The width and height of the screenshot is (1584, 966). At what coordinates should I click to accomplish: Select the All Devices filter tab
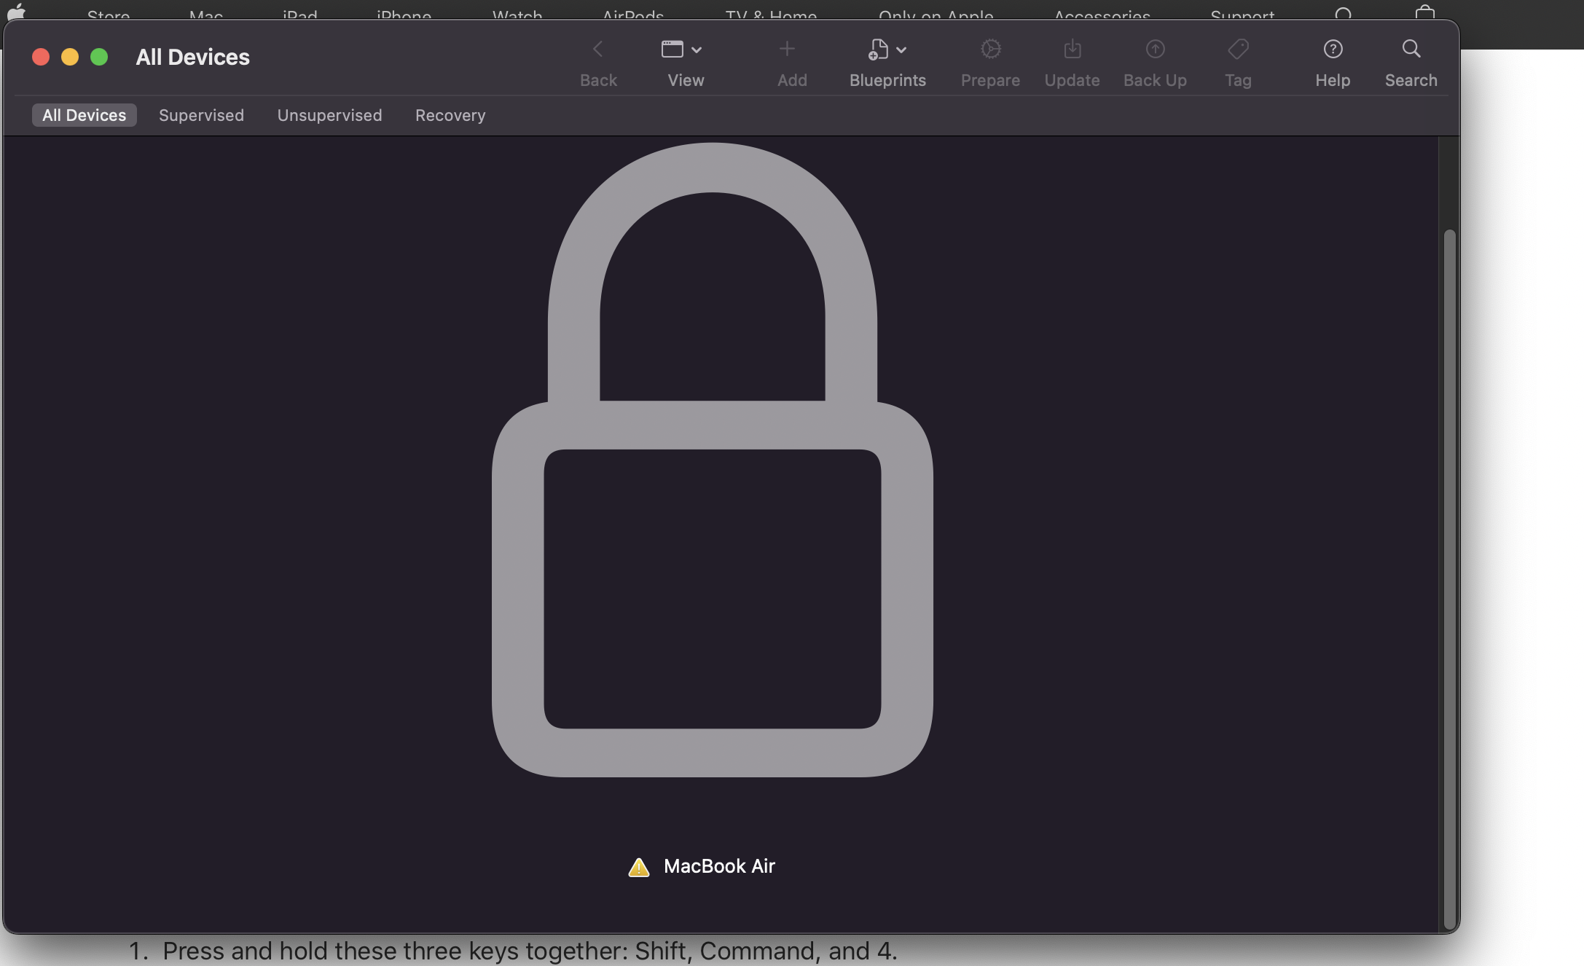(x=85, y=115)
